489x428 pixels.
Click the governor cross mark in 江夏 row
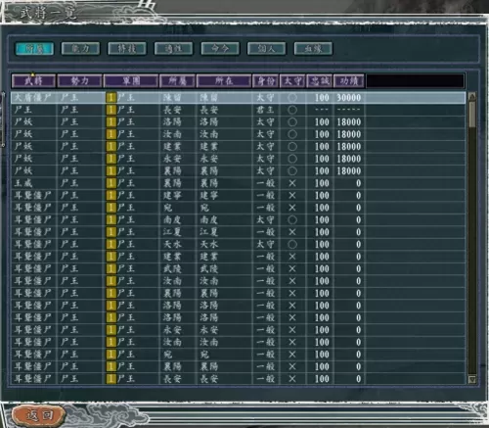tap(292, 232)
